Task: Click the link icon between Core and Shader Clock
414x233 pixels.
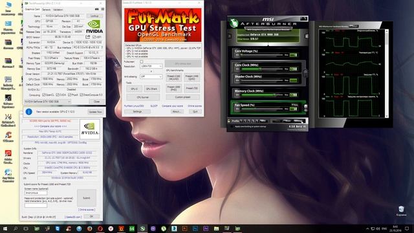Action: point(306,72)
